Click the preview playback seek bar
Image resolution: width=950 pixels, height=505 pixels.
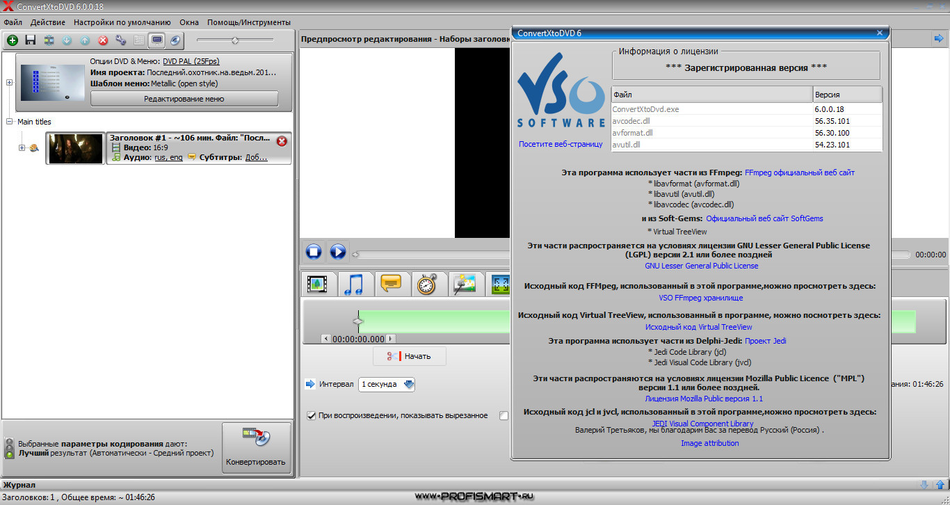[631, 255]
